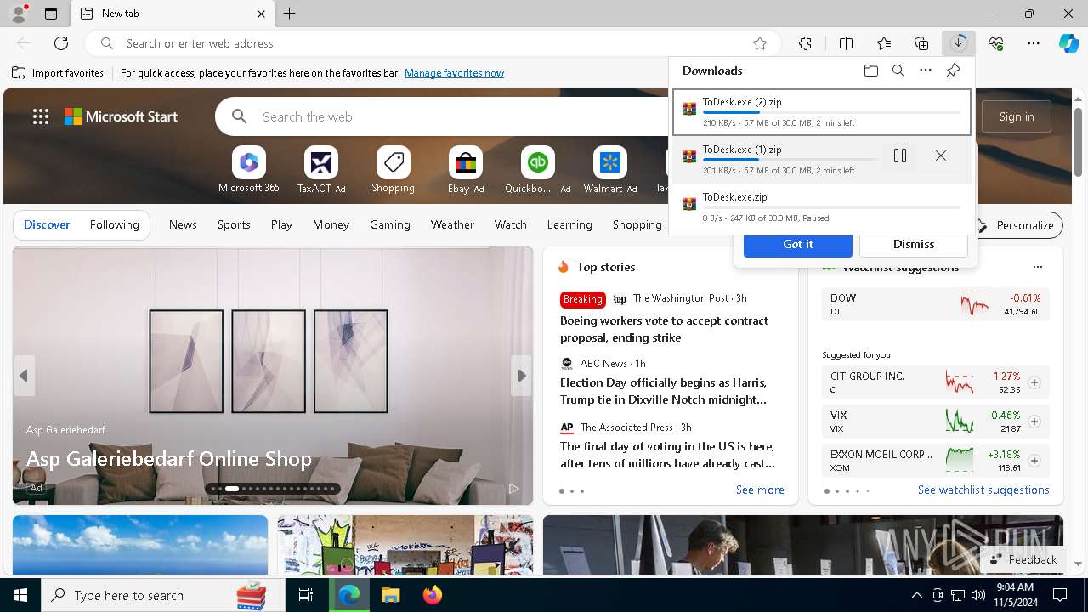Screen dimensions: 1088x612
Task: Click the Dismiss button
Action: pyautogui.click(x=914, y=244)
